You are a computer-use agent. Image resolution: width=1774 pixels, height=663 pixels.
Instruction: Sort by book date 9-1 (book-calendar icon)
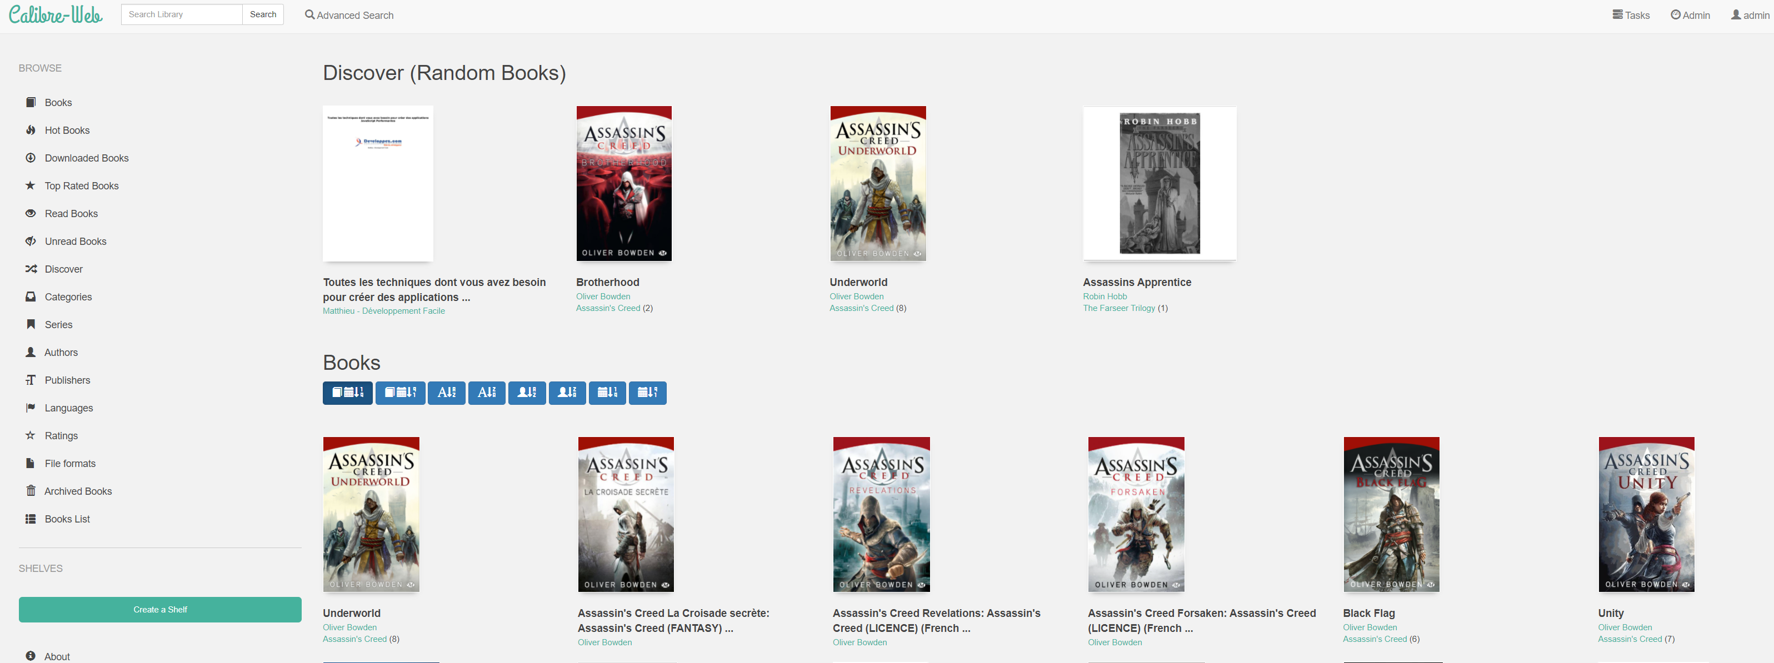point(400,393)
